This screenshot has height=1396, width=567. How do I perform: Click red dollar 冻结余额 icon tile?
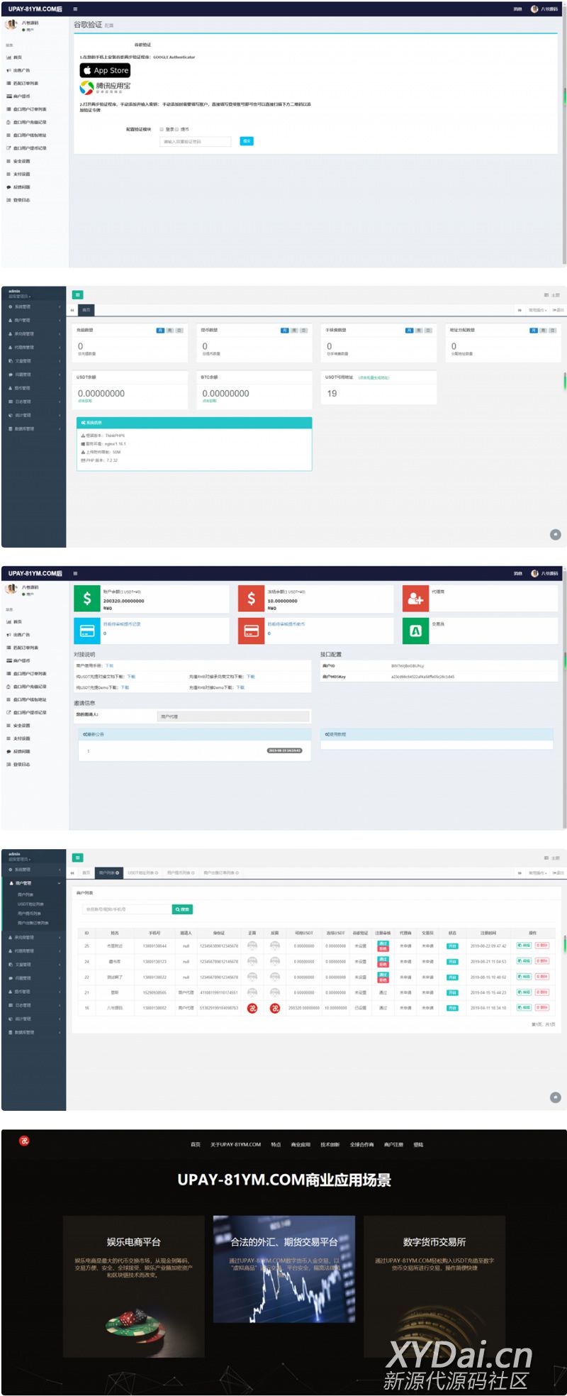coord(251,598)
